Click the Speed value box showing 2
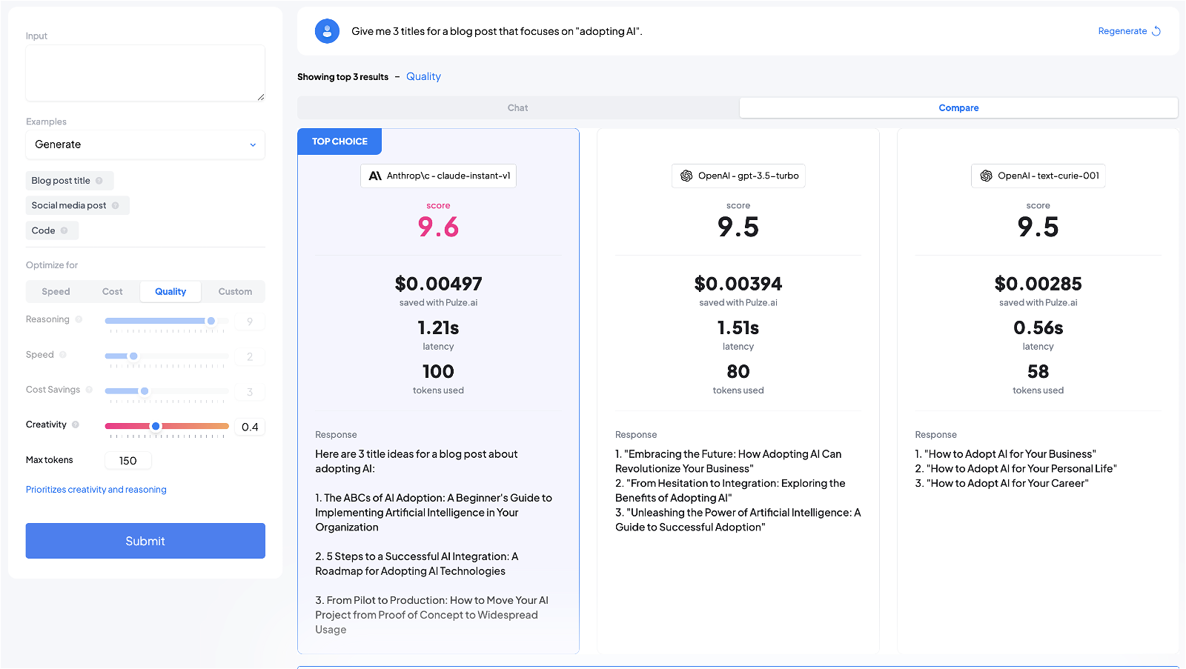The width and height of the screenshot is (1186, 669). click(x=250, y=357)
